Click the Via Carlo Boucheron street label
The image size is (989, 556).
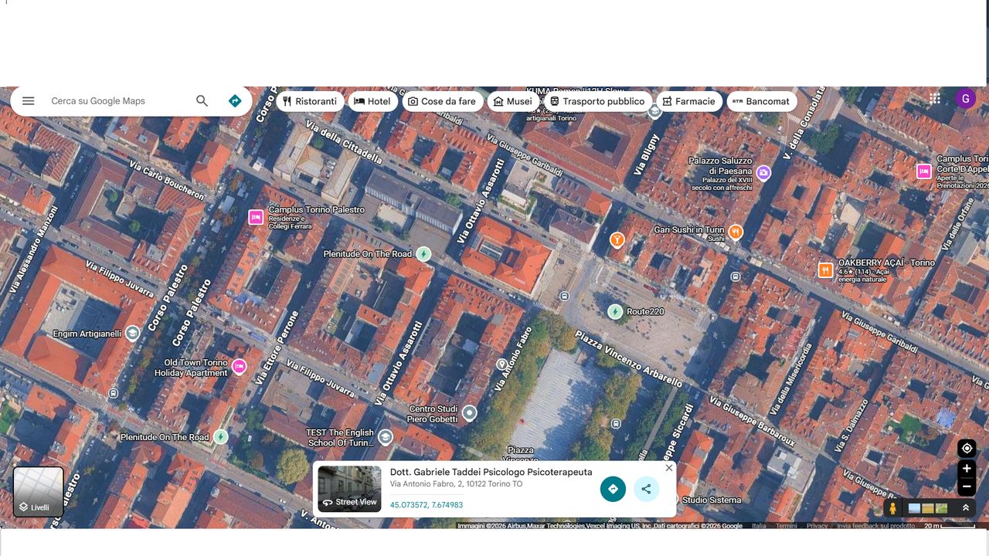tap(167, 181)
